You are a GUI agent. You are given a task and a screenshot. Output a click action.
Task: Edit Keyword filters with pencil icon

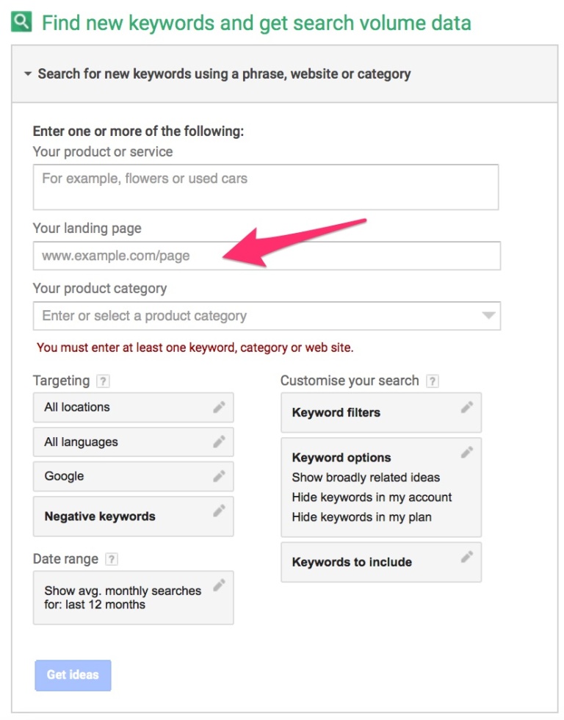(x=466, y=407)
